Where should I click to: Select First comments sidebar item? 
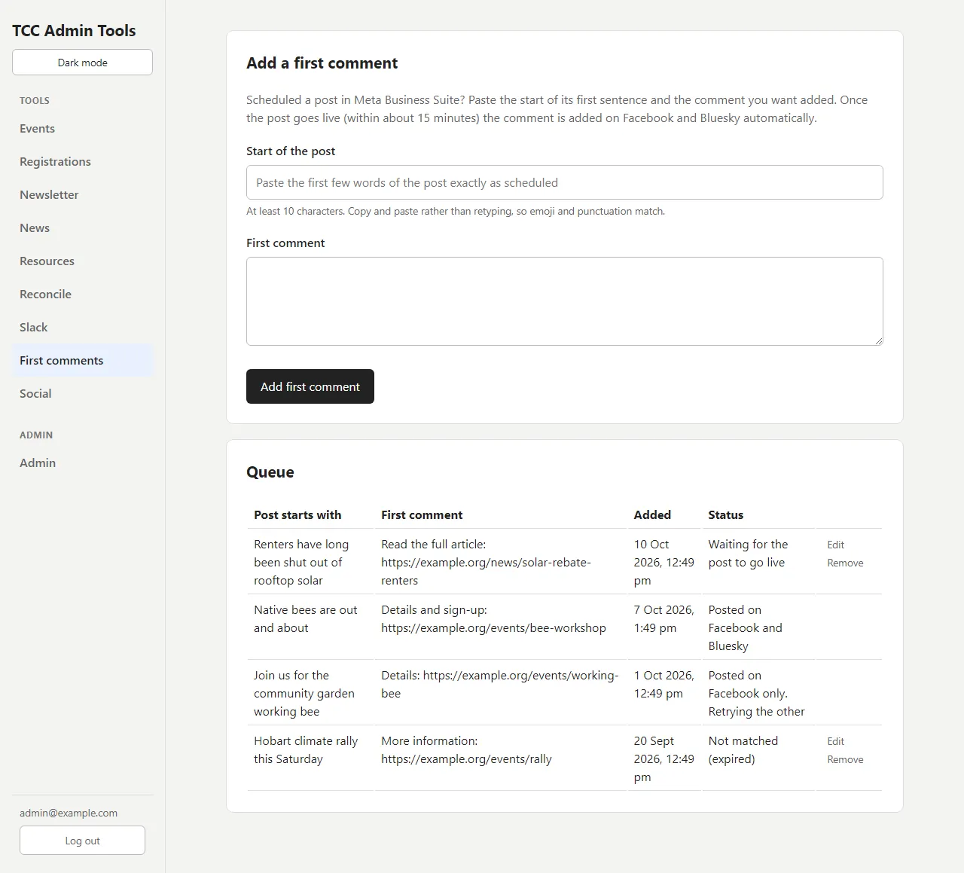(x=82, y=361)
